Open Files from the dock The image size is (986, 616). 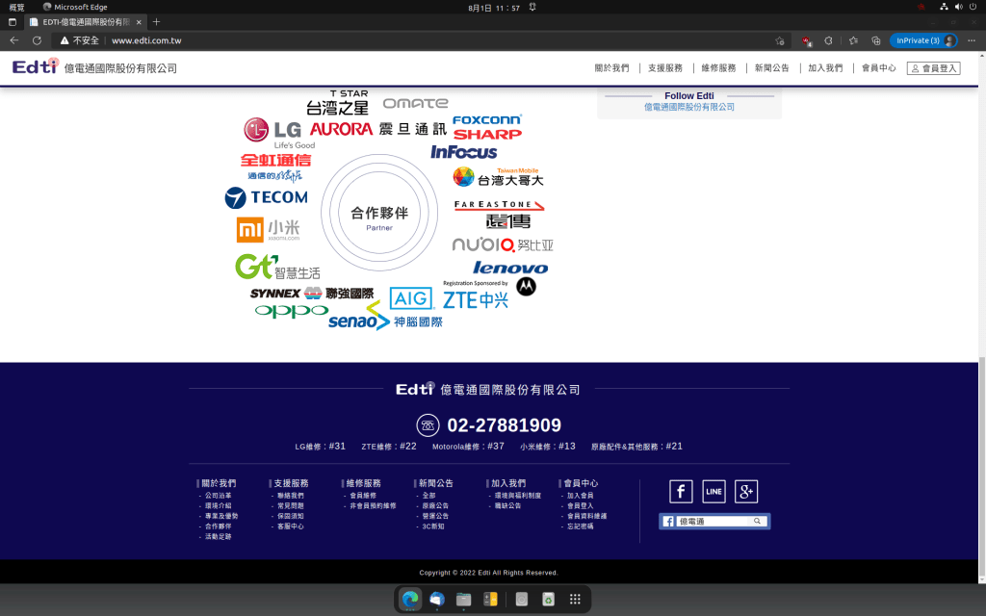point(463,599)
